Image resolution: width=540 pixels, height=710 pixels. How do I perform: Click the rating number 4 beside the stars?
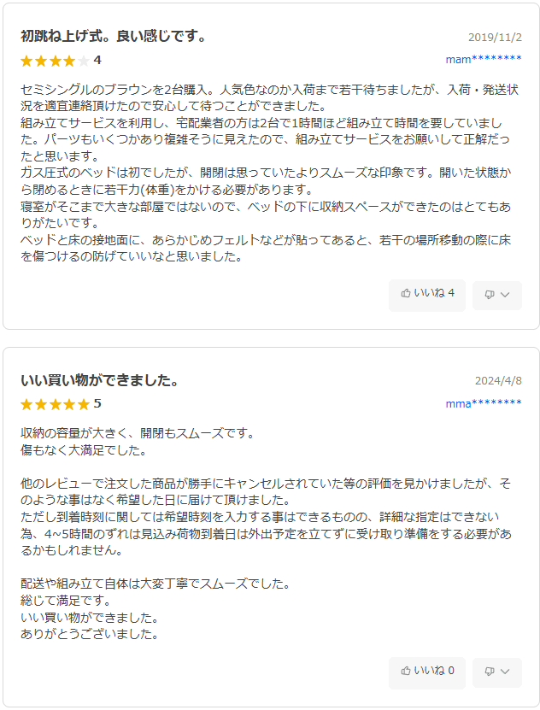click(x=97, y=60)
